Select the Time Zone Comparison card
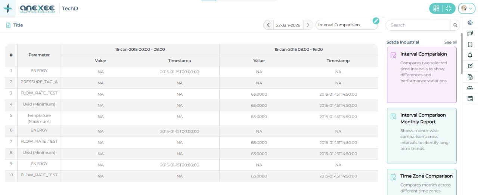 coord(422,182)
